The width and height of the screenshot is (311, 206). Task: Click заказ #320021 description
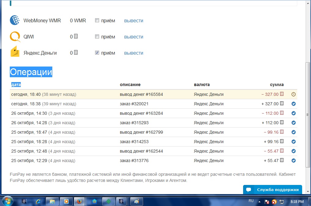tap(134, 104)
